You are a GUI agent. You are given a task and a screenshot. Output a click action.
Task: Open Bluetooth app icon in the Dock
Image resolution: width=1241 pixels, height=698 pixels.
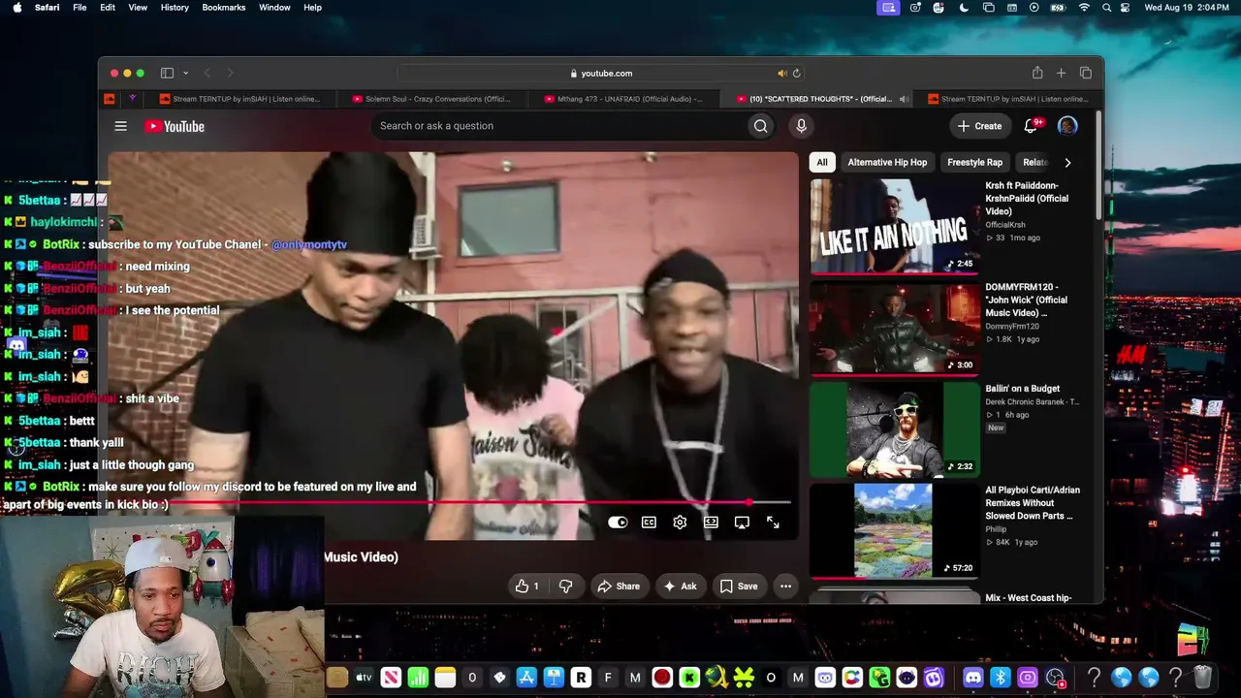coord(1000,678)
